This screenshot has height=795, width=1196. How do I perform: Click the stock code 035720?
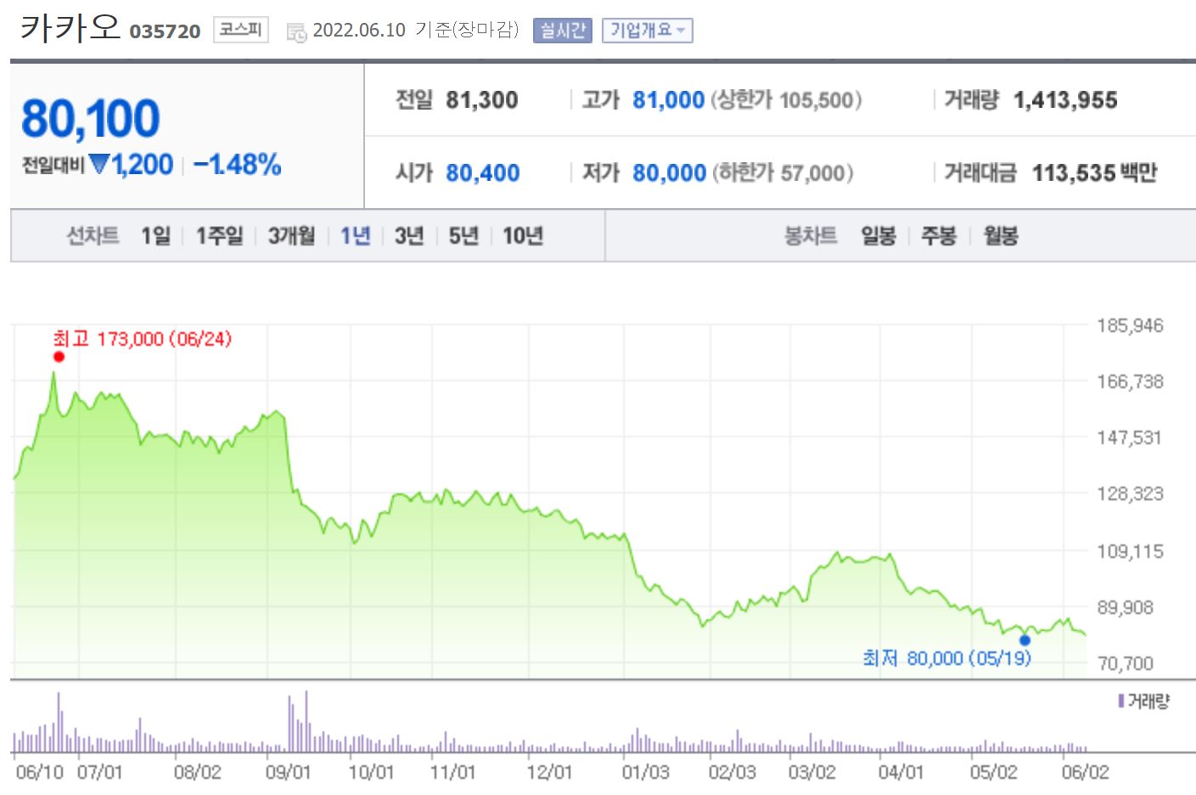[165, 32]
